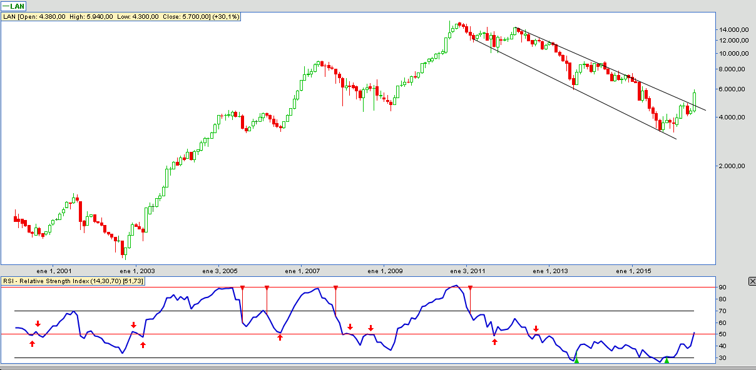Click the latest white candle at far right

point(694,101)
